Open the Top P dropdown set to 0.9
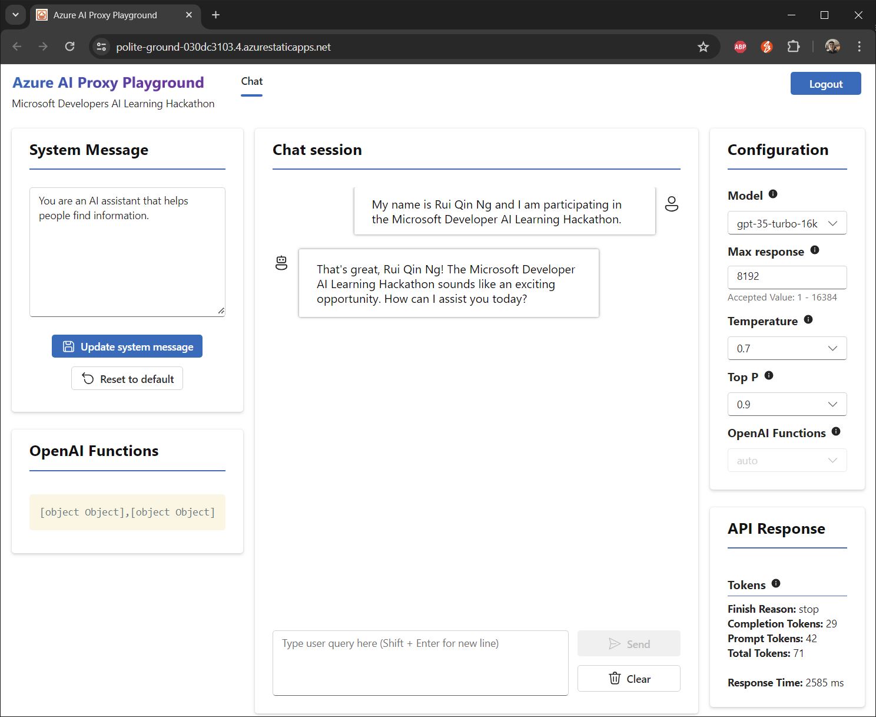The image size is (876, 717). tap(787, 405)
